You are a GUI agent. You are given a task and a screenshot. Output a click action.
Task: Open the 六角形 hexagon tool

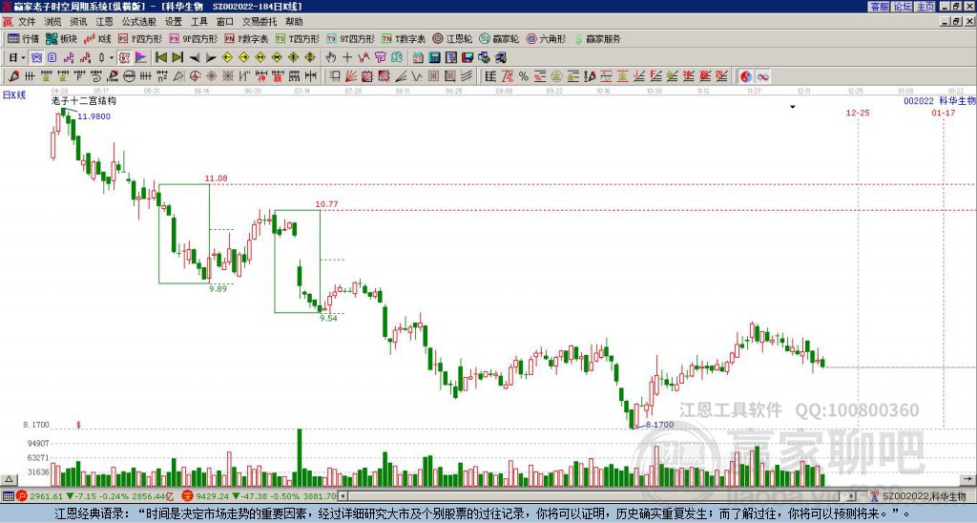click(547, 38)
